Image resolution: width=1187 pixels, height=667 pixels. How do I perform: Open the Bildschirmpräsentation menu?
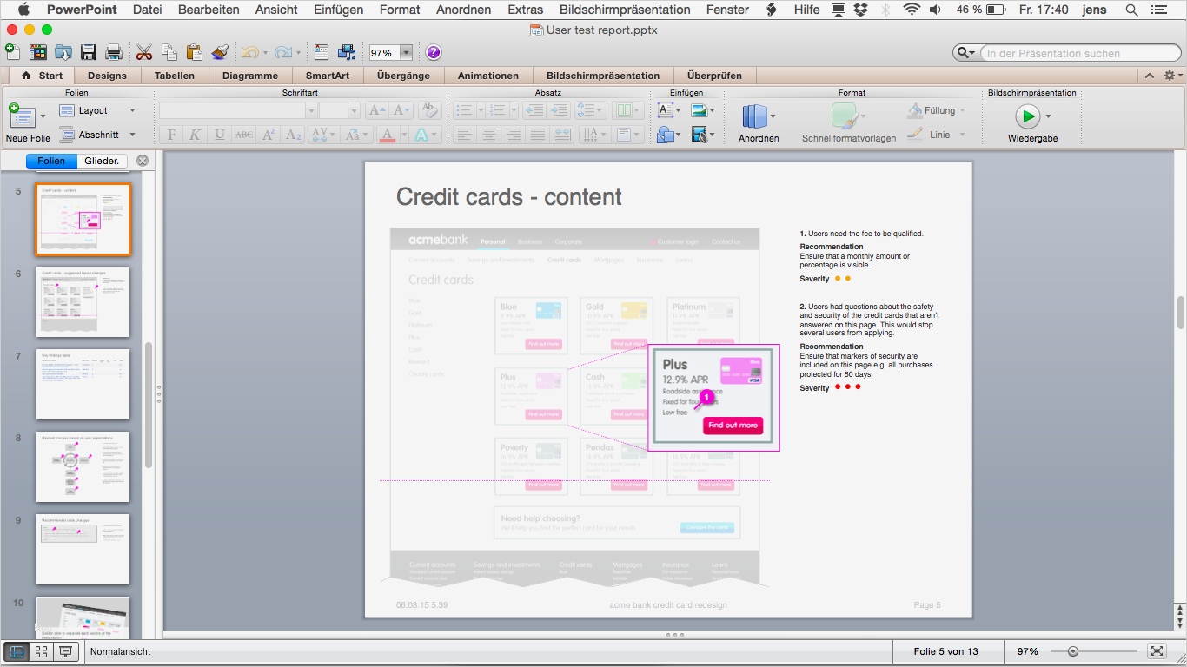[x=625, y=10]
